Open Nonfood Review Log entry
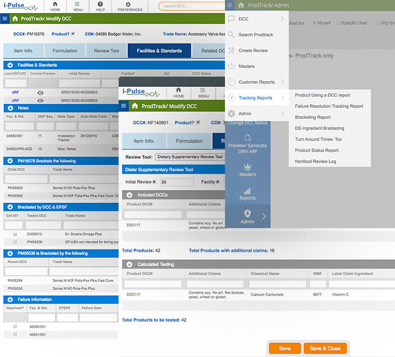395x357 pixels. pos(315,161)
